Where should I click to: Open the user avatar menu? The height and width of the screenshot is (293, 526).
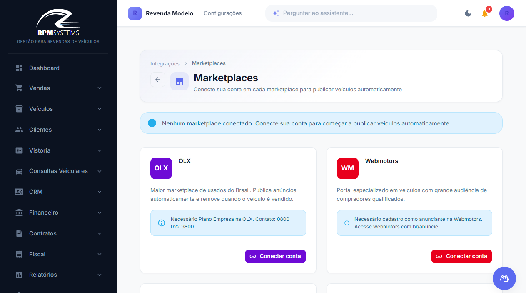[x=507, y=13]
